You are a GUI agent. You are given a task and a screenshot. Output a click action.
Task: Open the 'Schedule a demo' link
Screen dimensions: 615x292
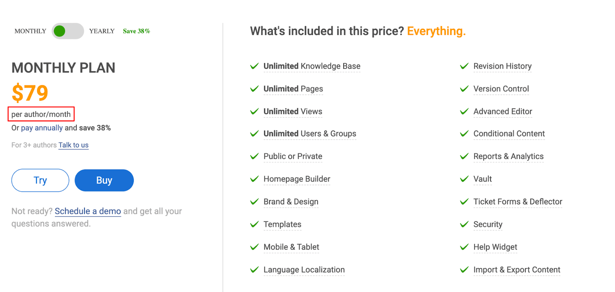click(x=88, y=211)
